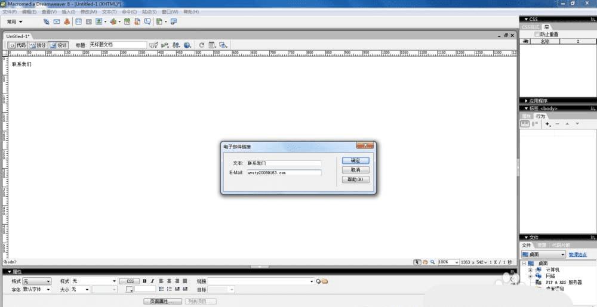Open the 格式 format dropdown

click(x=37, y=281)
